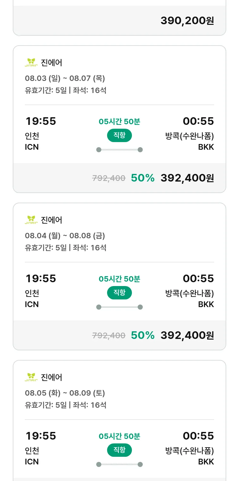Select the 390,200원 price at the top
The width and height of the screenshot is (239, 481).
coord(187,21)
